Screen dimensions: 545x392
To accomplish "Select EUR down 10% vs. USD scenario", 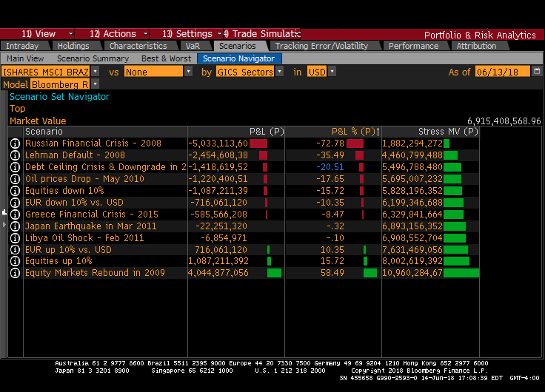I will [74, 203].
